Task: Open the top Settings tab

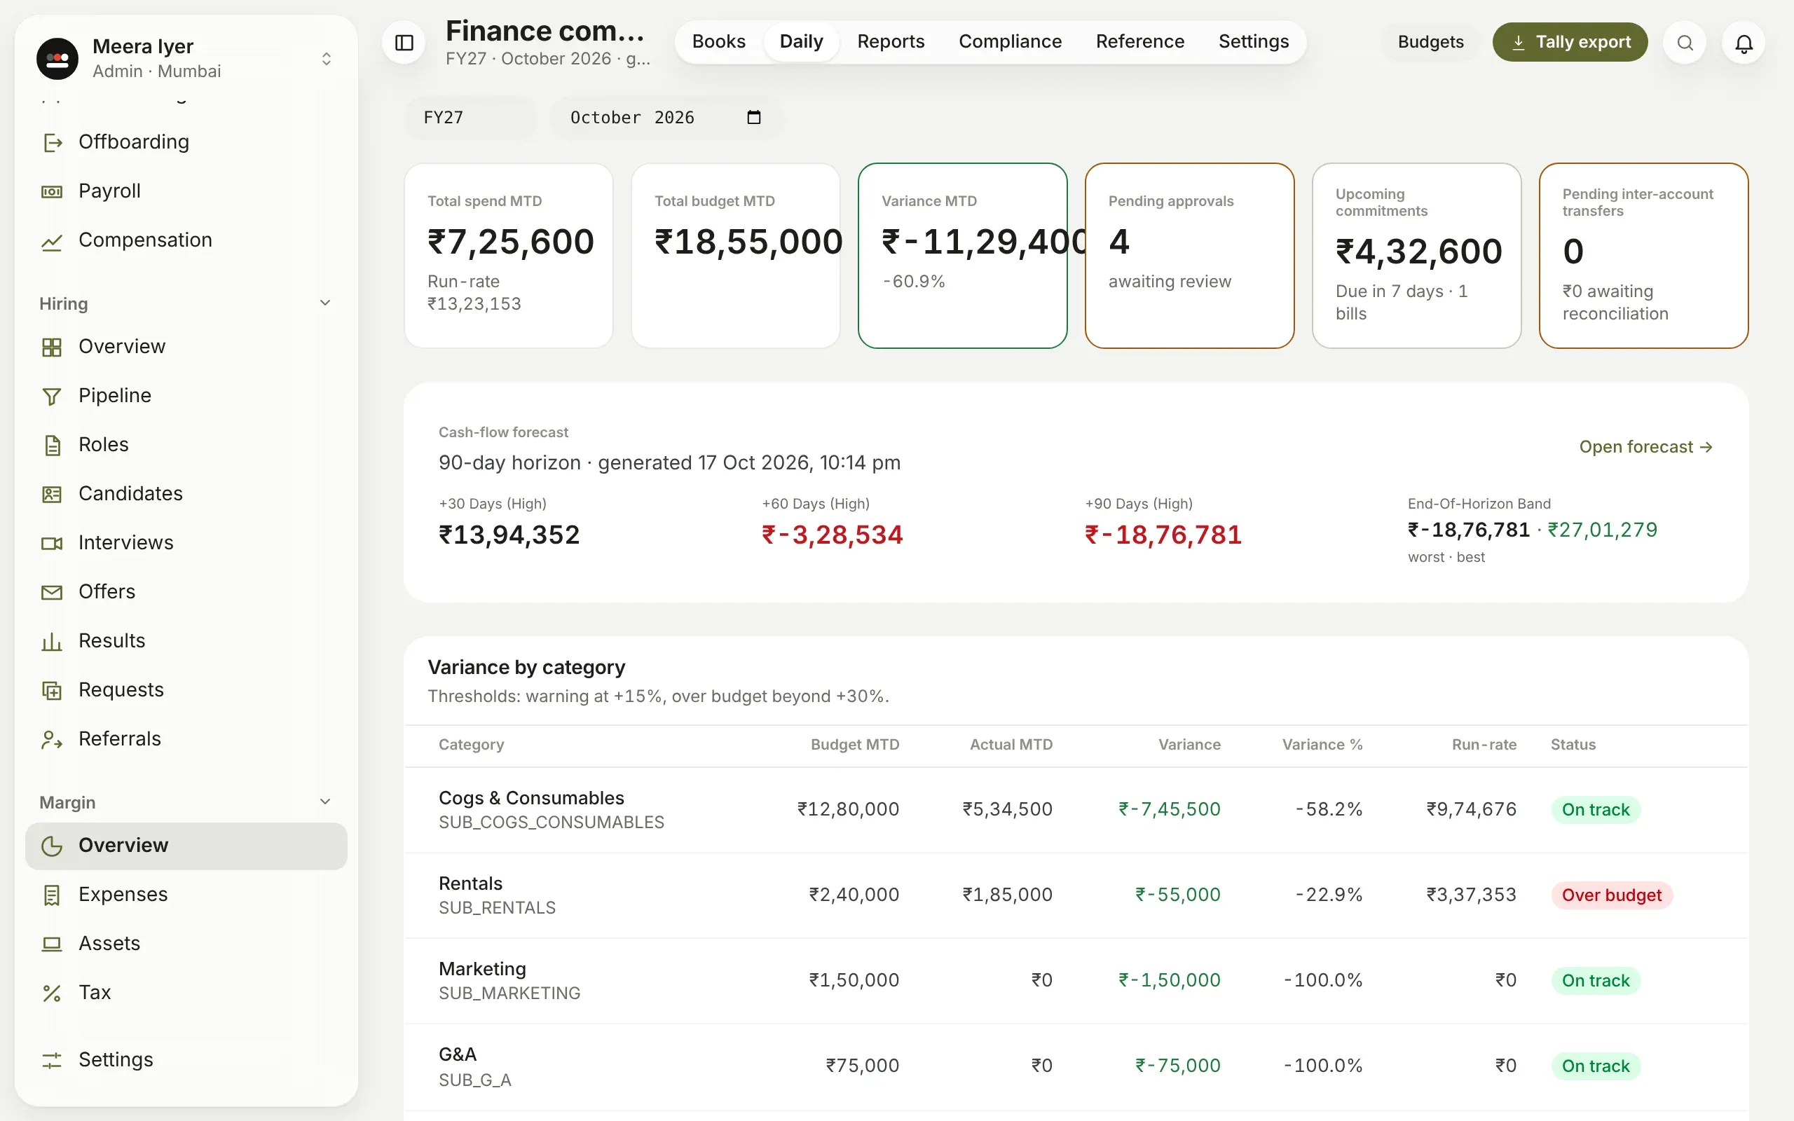Action: [1254, 41]
